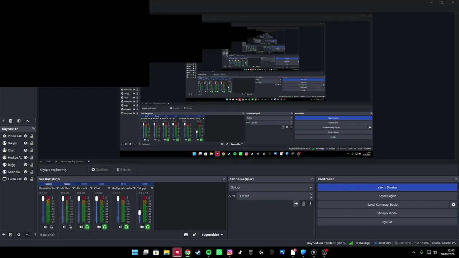This screenshot has height=258, width=459.
Task: Select the Abonelik source in the list
Action: point(18,172)
